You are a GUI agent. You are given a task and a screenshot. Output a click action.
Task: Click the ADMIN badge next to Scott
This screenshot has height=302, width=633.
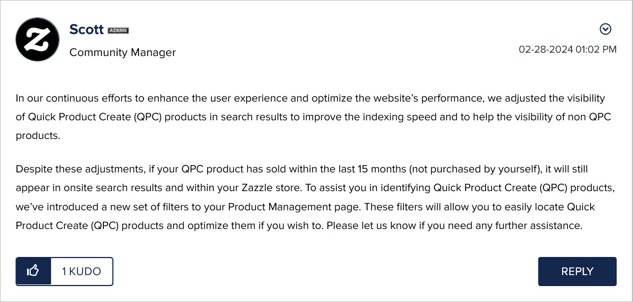point(118,30)
